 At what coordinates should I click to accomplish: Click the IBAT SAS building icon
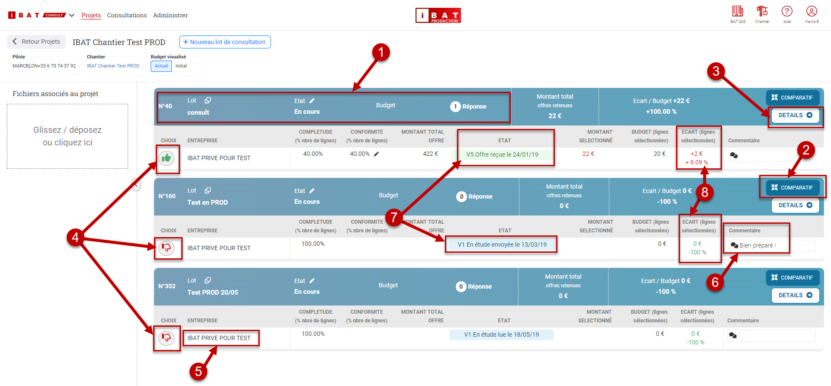point(738,11)
